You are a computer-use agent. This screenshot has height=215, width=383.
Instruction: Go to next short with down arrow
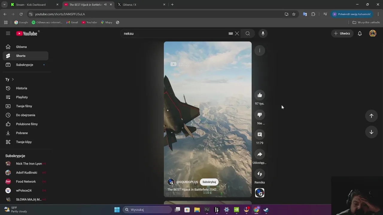pos(371,132)
